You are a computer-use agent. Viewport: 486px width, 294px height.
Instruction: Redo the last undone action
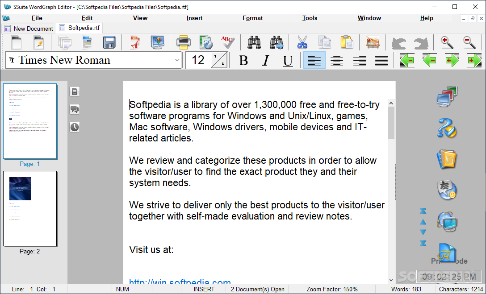[421, 43]
